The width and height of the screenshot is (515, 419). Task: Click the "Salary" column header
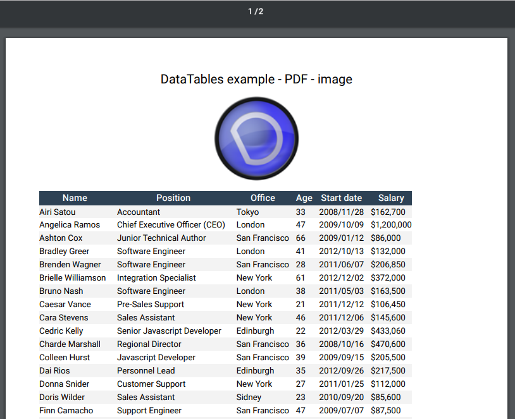point(391,198)
